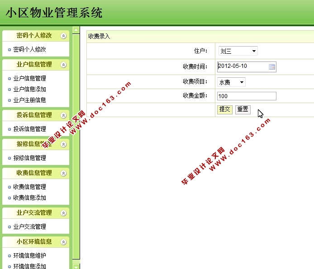Click the sidebar vertical scrollbar thumb
314x269 pixels.
pyautogui.click(x=76, y=147)
